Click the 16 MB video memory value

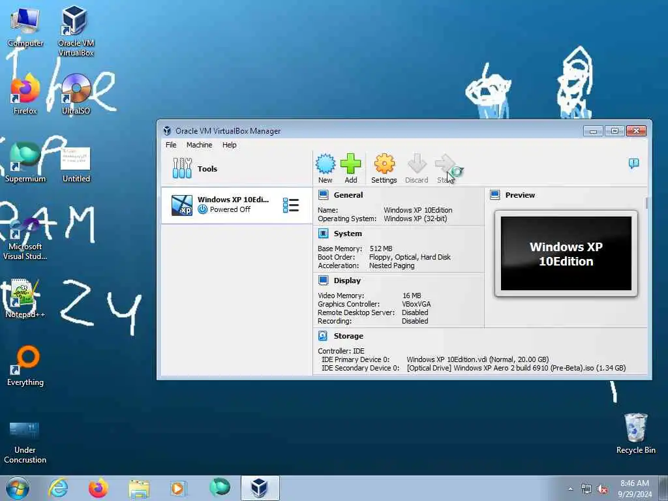[412, 296]
